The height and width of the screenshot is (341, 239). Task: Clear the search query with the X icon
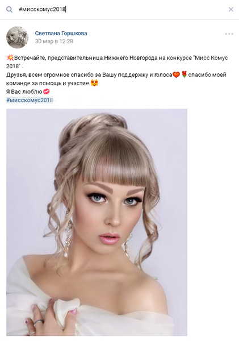click(230, 9)
